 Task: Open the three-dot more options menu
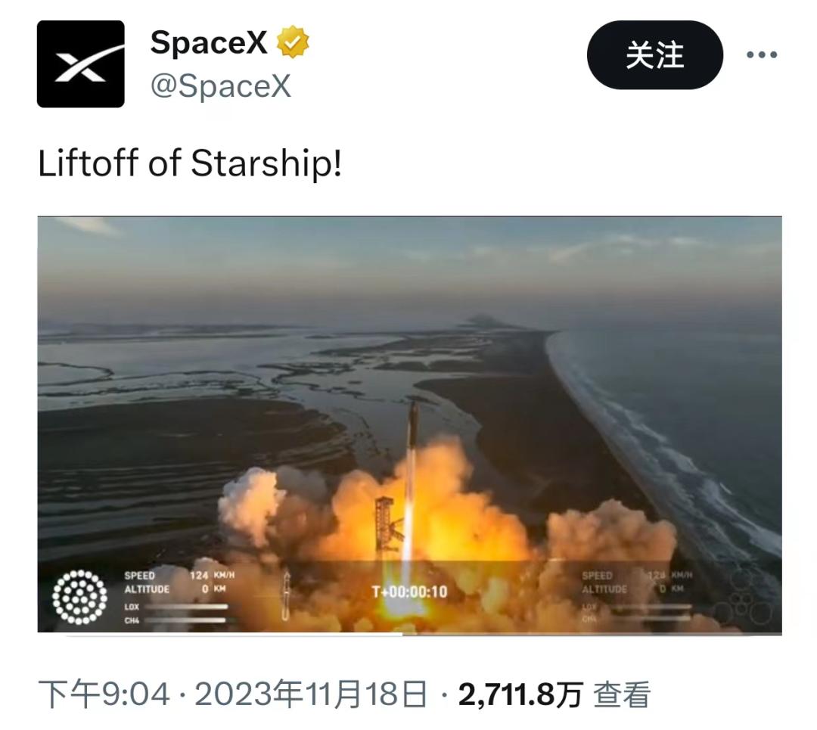tap(762, 54)
